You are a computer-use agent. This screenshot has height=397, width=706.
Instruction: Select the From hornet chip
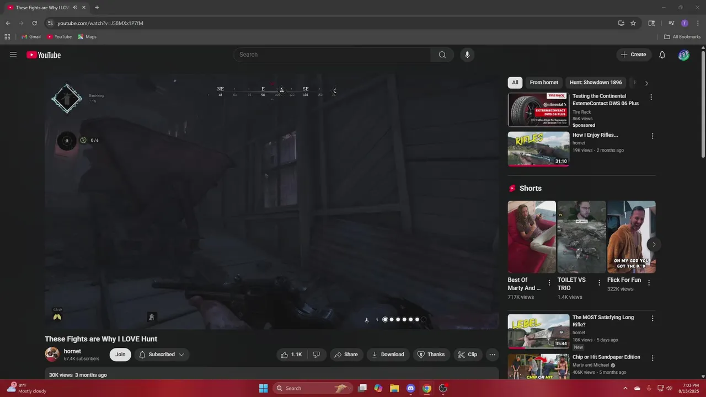point(544,83)
